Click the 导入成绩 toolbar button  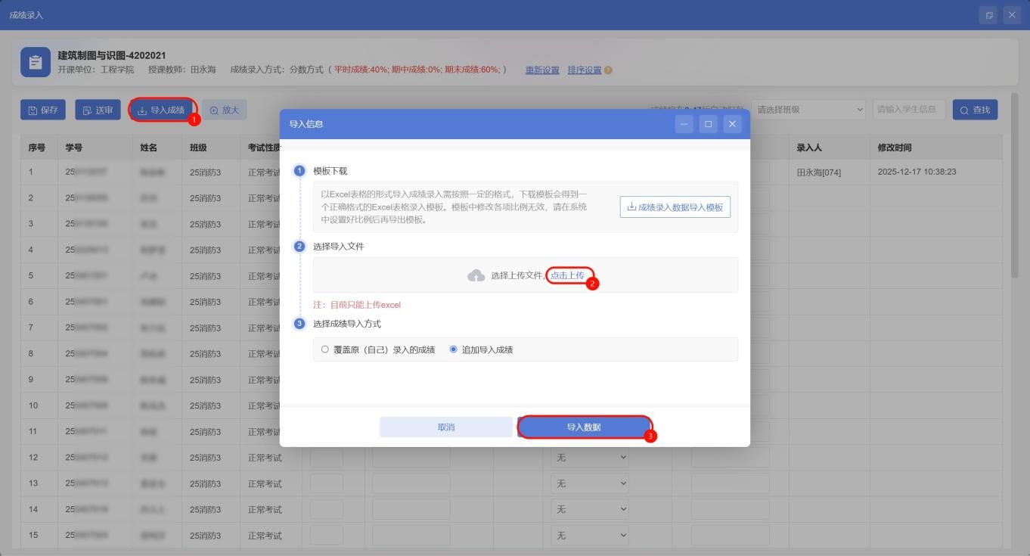[x=162, y=110]
